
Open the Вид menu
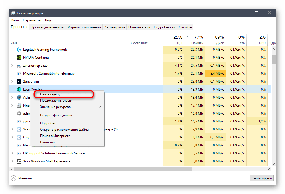point(48,20)
